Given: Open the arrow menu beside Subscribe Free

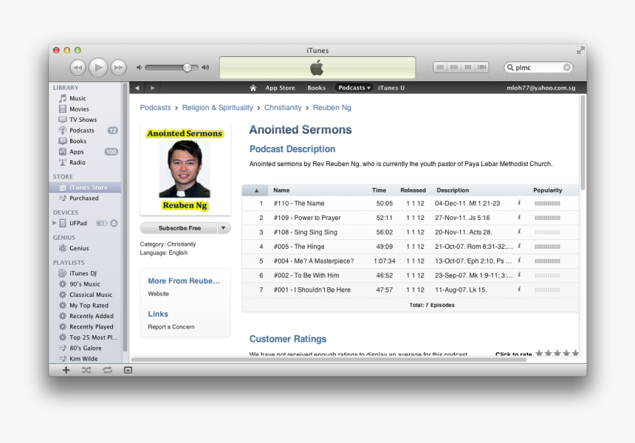Looking at the screenshot, I should [224, 228].
